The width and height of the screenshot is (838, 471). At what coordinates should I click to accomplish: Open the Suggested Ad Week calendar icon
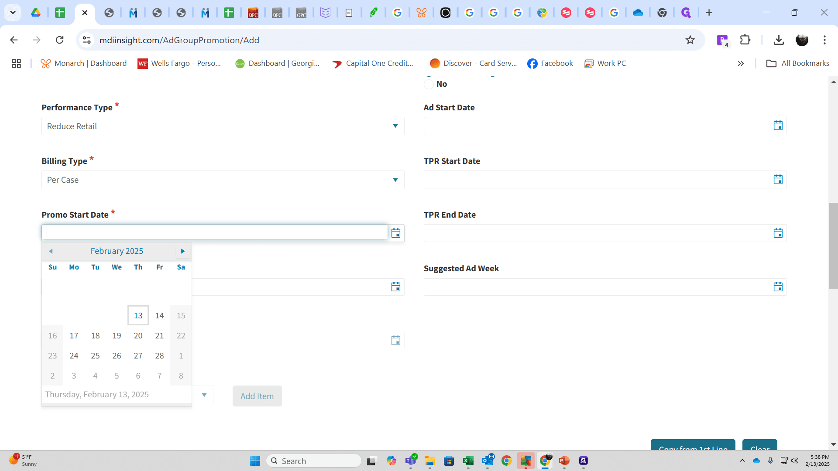[x=778, y=287]
